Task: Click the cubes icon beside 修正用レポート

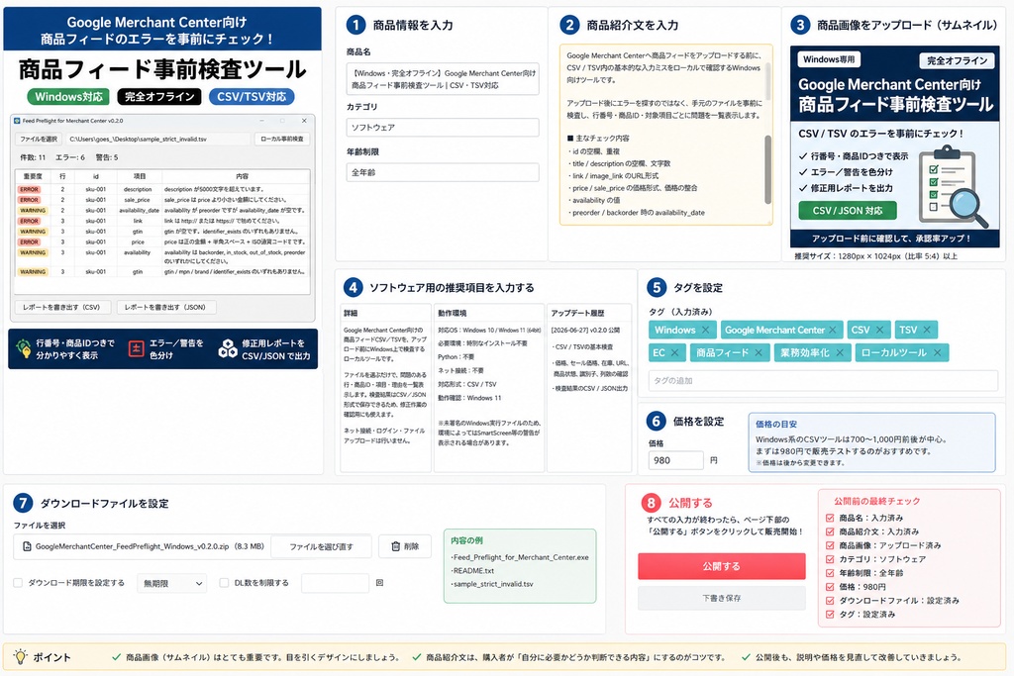Action: click(228, 349)
